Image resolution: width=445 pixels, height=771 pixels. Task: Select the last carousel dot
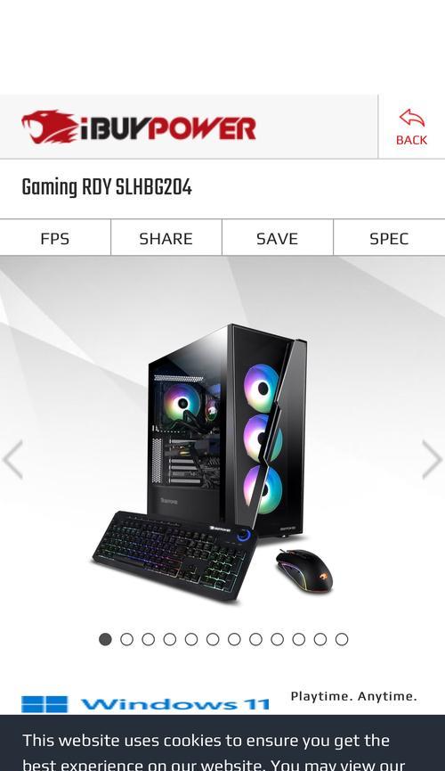coord(342,639)
